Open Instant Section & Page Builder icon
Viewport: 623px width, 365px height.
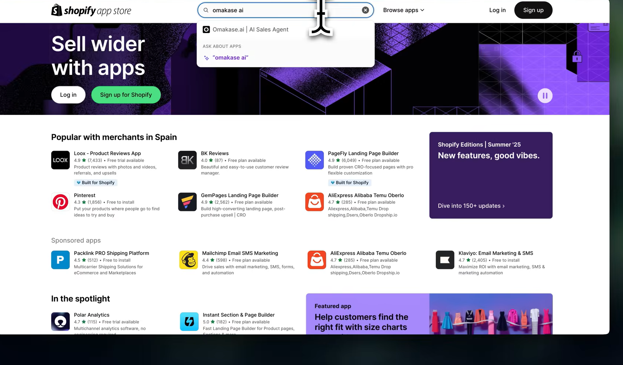(x=189, y=322)
